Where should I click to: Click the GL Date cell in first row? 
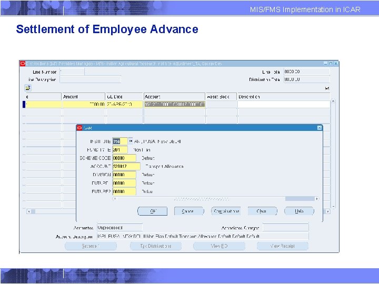tap(124, 104)
